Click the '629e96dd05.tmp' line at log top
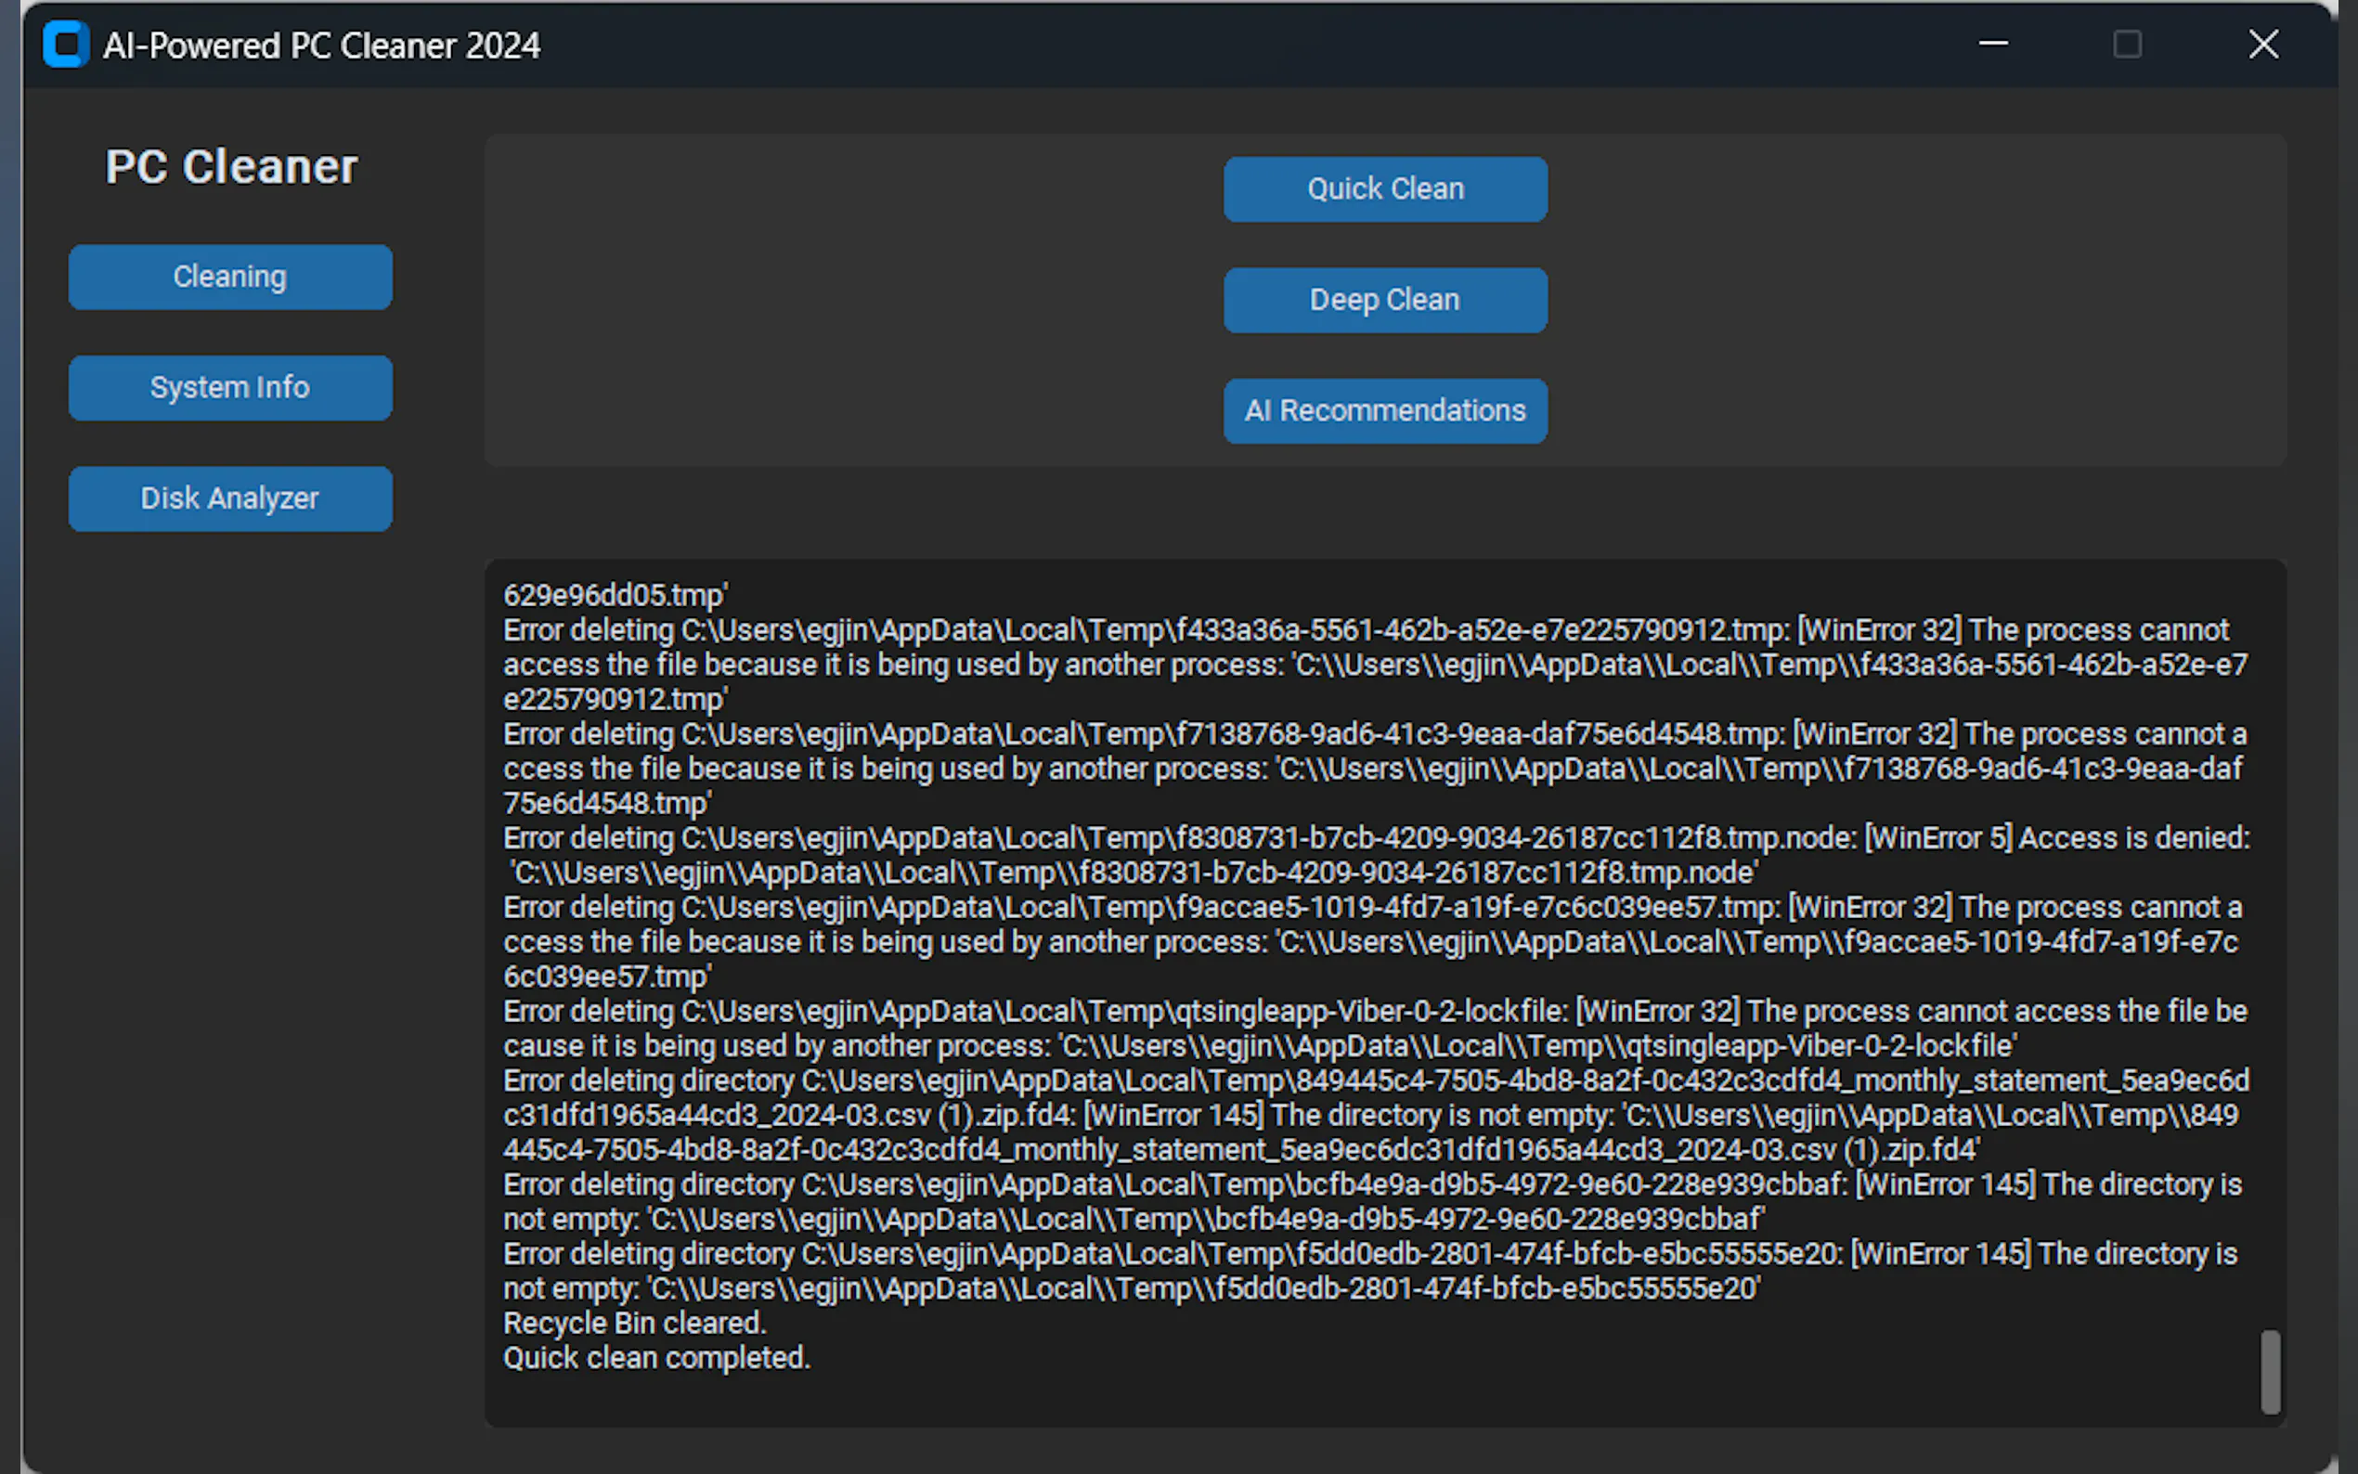 (x=615, y=595)
